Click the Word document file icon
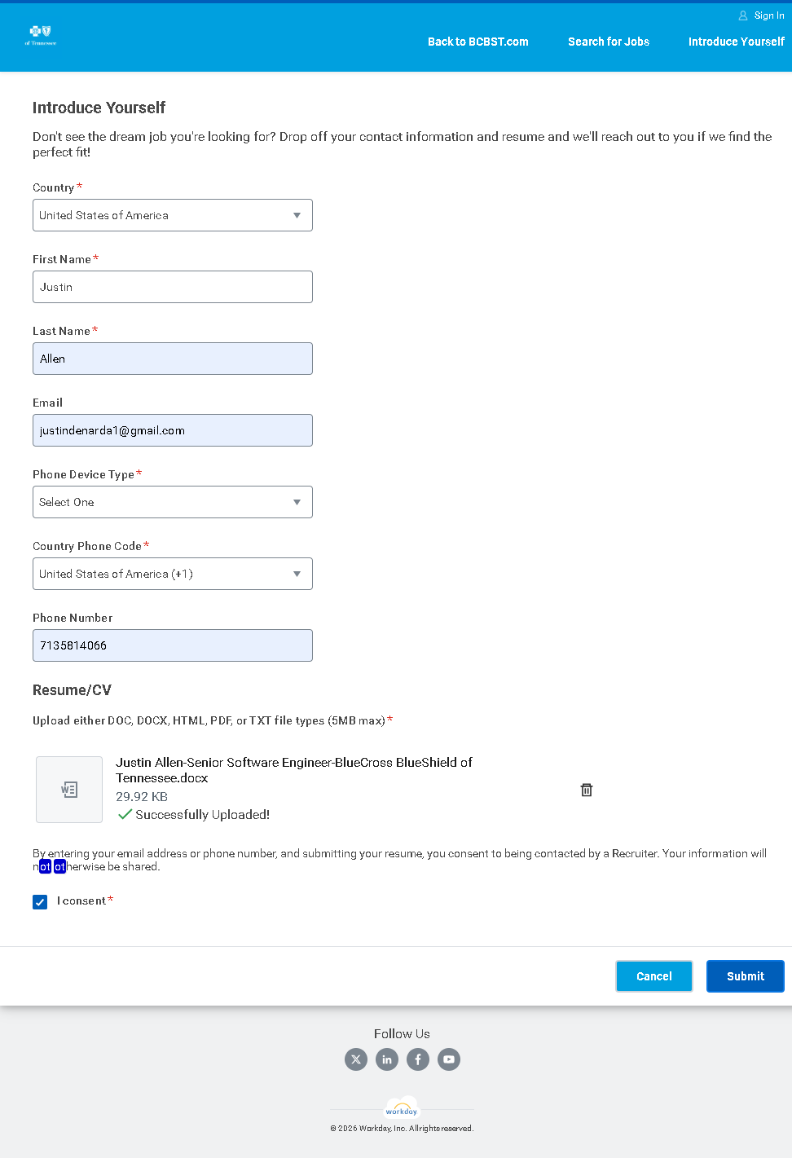Screen dimensions: 792x1158 [69, 790]
